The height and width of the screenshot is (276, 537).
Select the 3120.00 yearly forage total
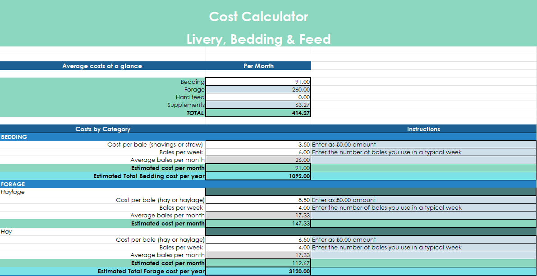click(258, 271)
